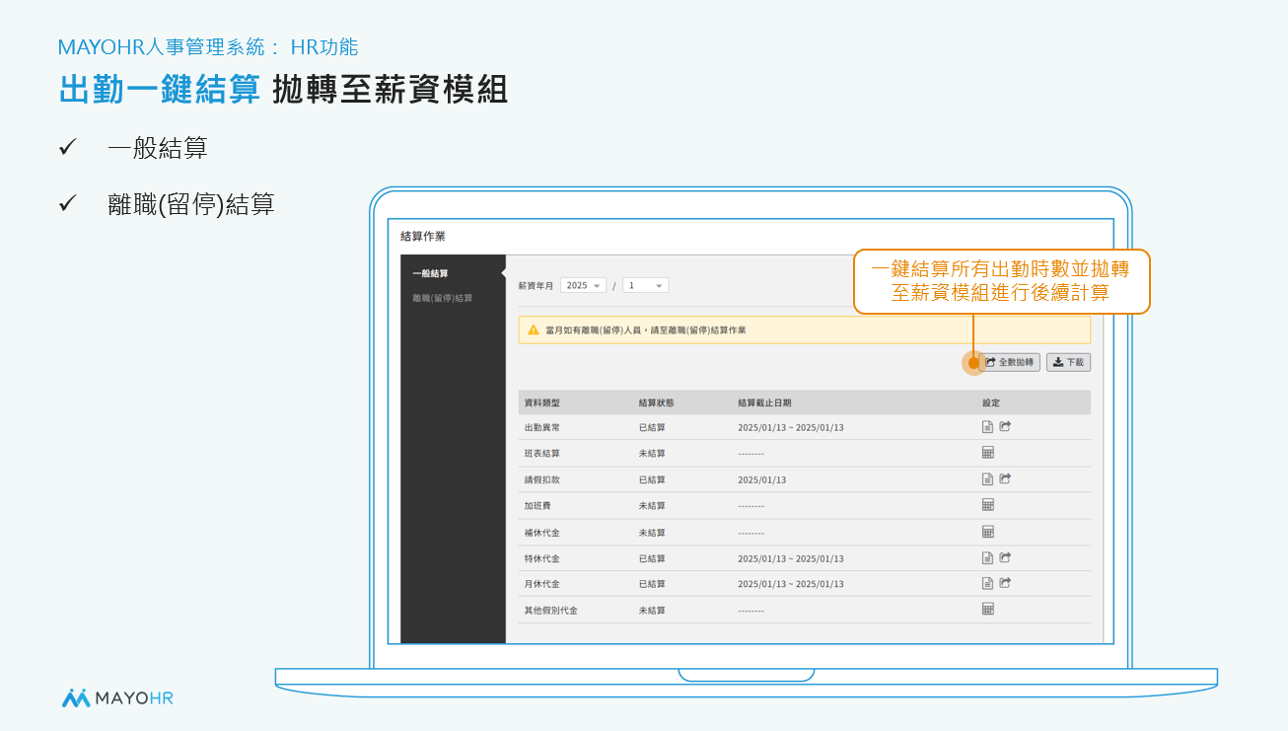The image size is (1288, 731).
Task: Click the 2025/01/13 date in 請假扣款 row
Action: [x=762, y=480]
